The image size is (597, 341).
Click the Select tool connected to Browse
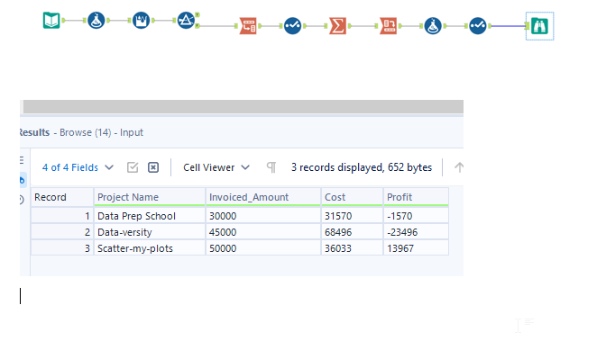tap(477, 26)
